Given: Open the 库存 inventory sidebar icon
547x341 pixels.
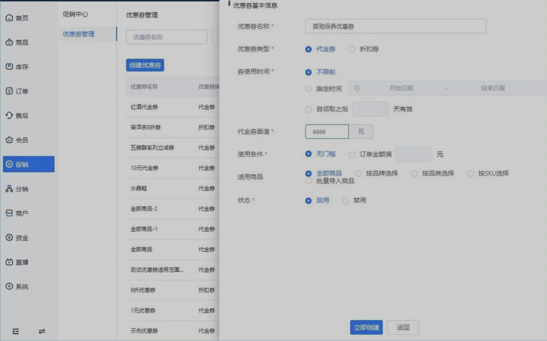Looking at the screenshot, I should 9,66.
